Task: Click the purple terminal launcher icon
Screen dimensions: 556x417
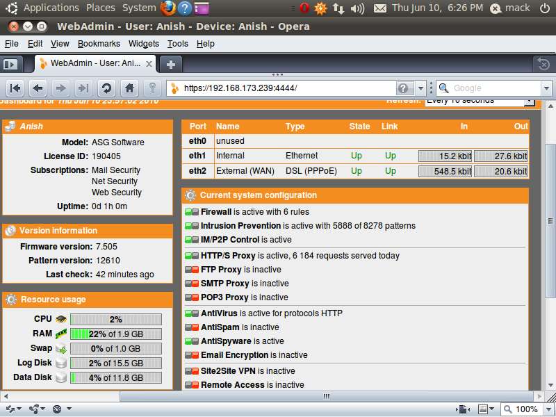Action: [x=201, y=8]
